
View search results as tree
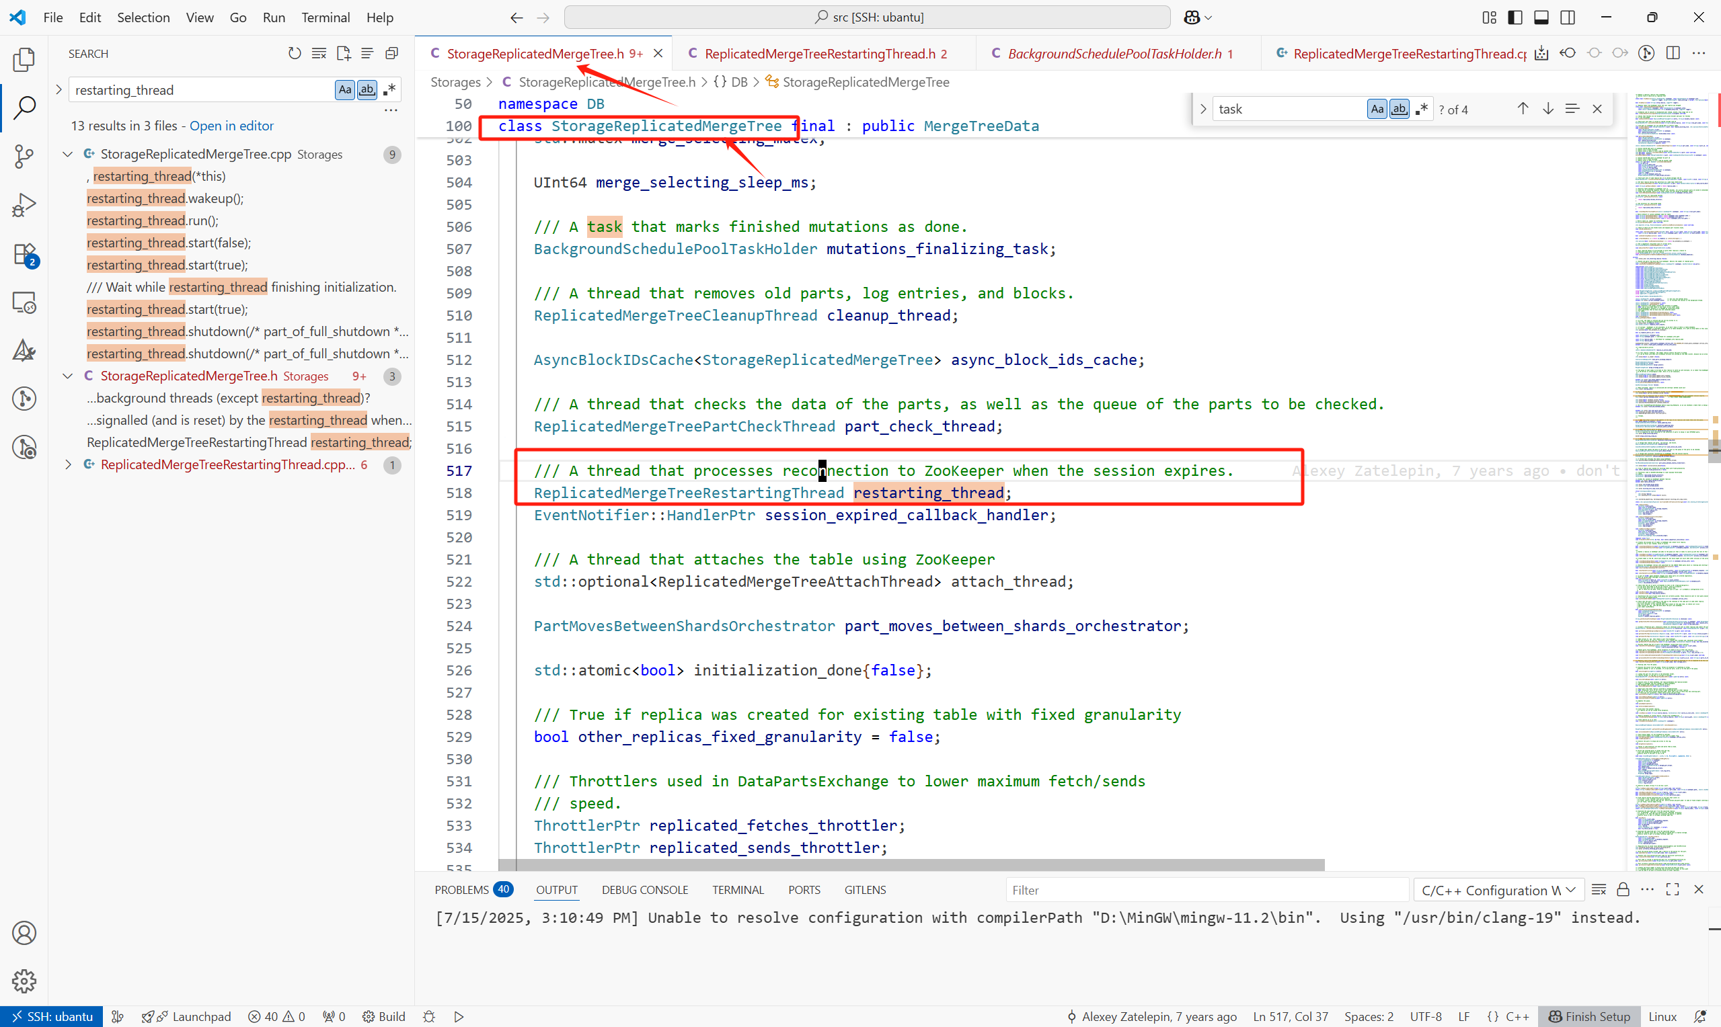[x=367, y=53]
